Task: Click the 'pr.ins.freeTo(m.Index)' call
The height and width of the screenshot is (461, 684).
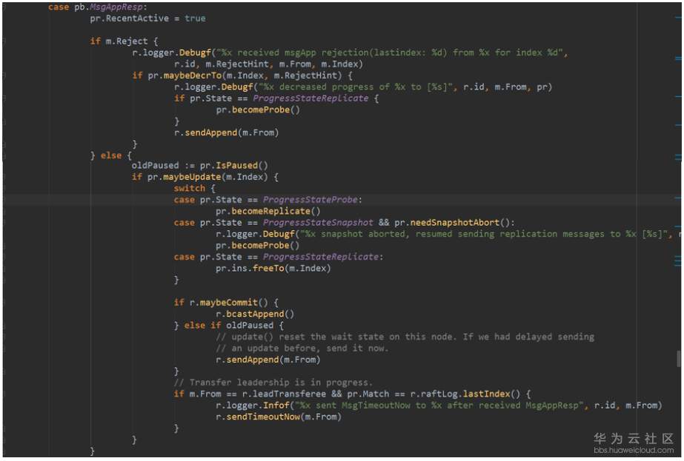Action: 273,269
